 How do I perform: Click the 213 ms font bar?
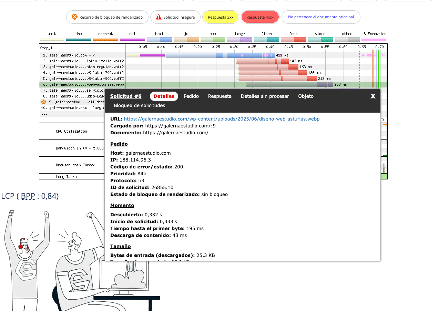pos(277,79)
